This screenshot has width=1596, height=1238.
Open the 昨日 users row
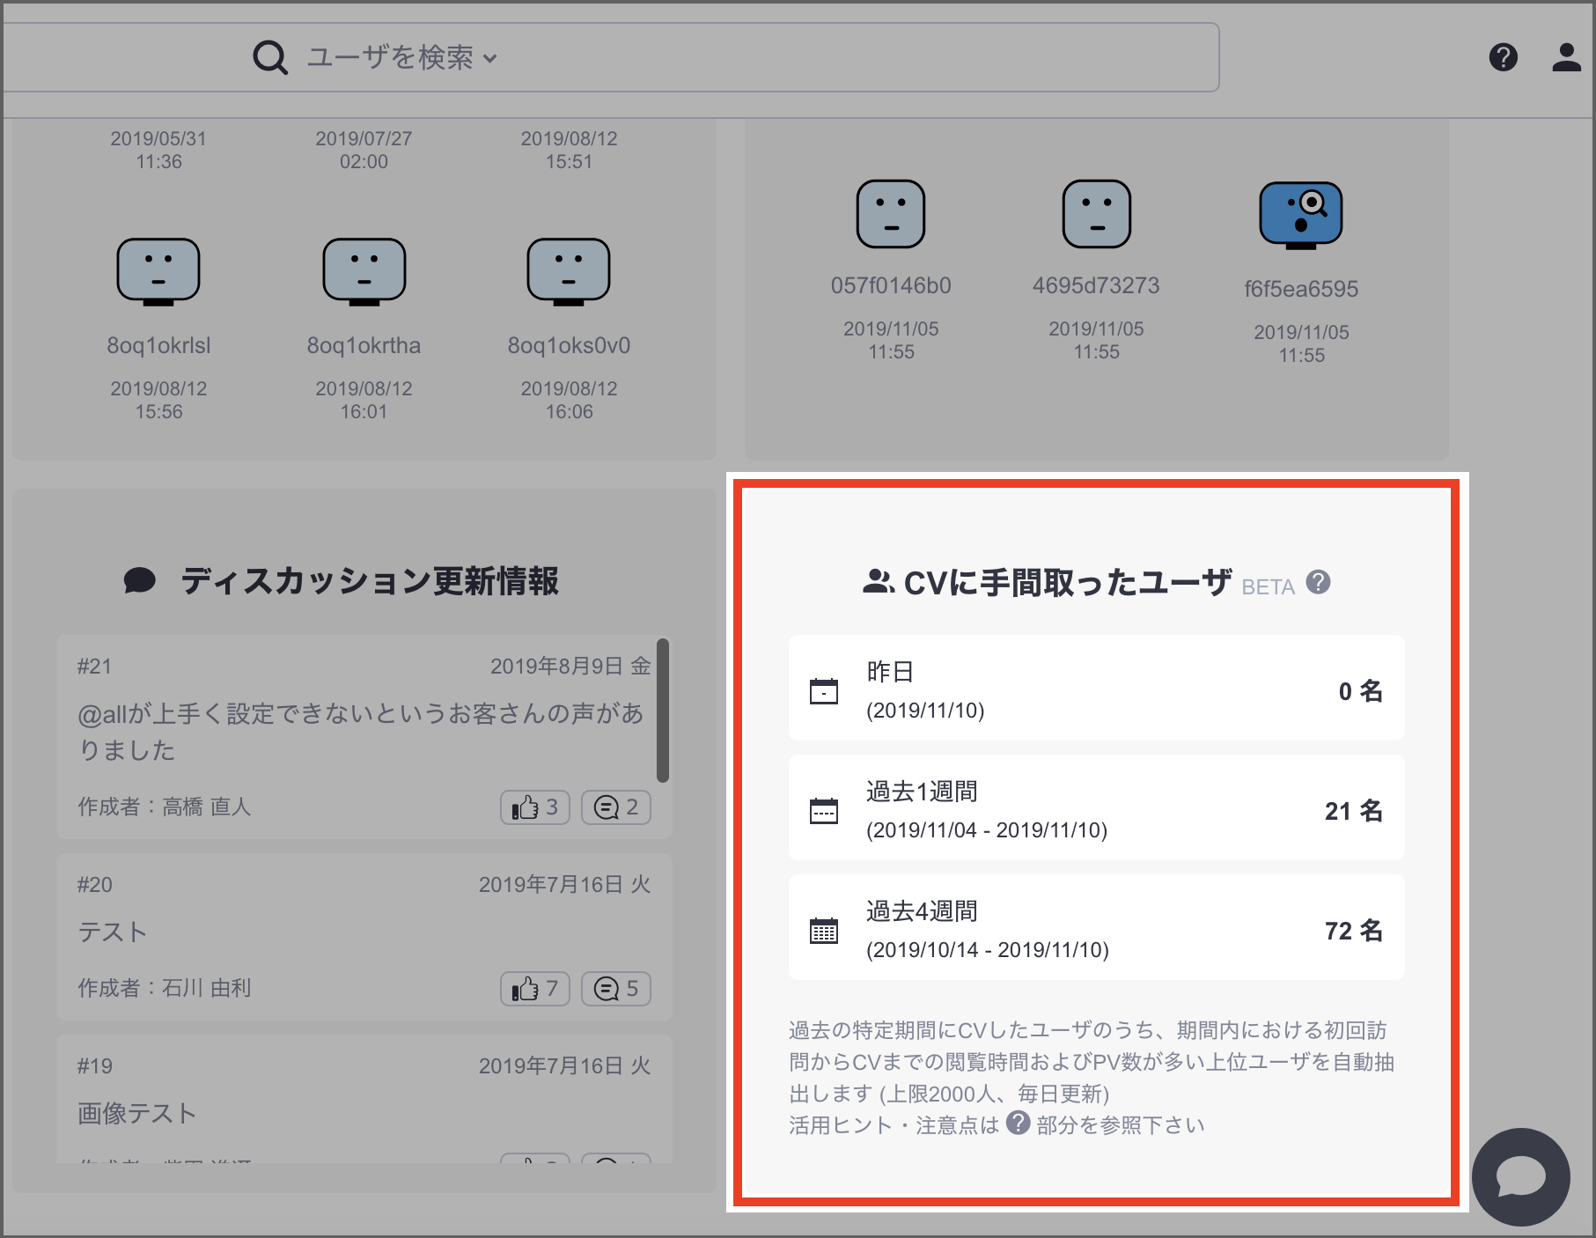[x=1096, y=689]
